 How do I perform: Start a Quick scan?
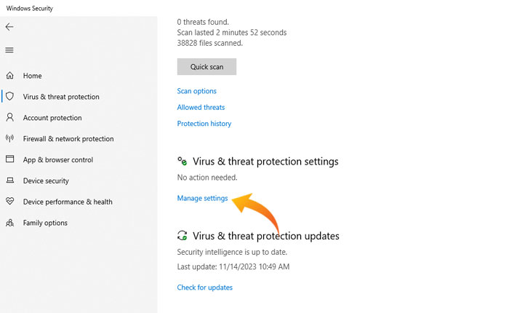pos(207,66)
